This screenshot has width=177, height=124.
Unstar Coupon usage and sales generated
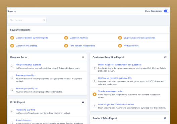(x=120, y=38)
